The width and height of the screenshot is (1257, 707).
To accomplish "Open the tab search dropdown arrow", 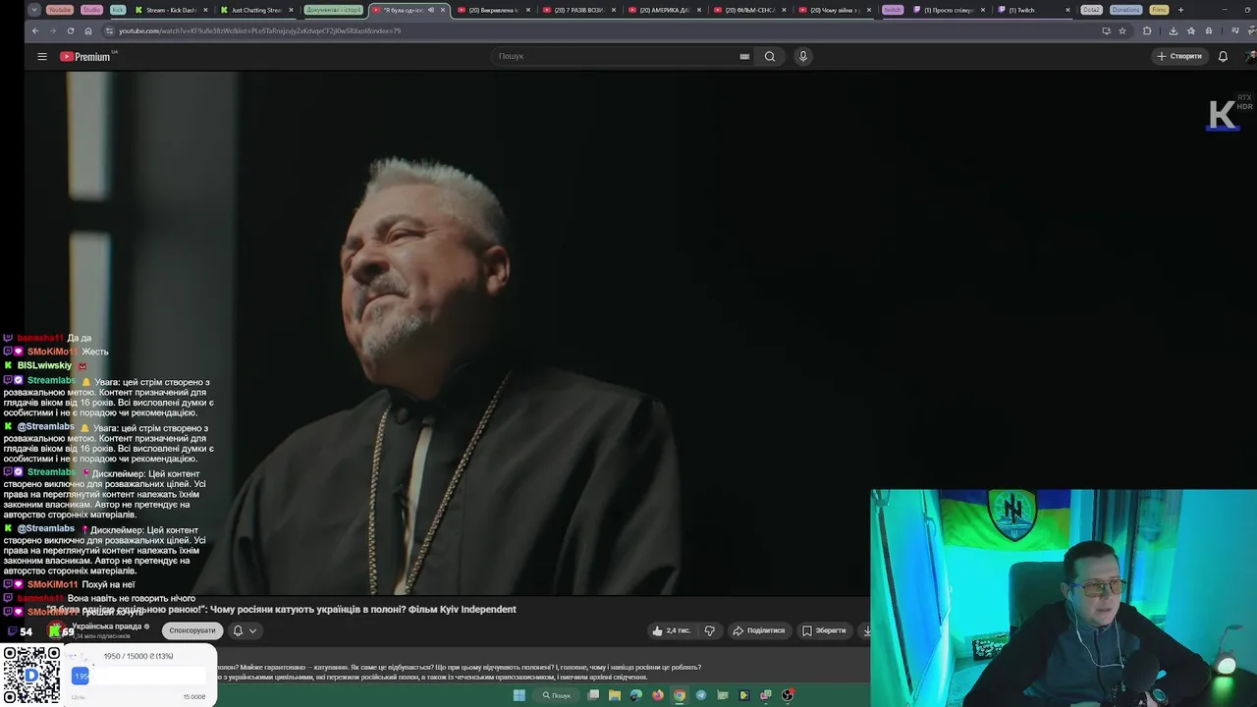I will click(x=34, y=10).
